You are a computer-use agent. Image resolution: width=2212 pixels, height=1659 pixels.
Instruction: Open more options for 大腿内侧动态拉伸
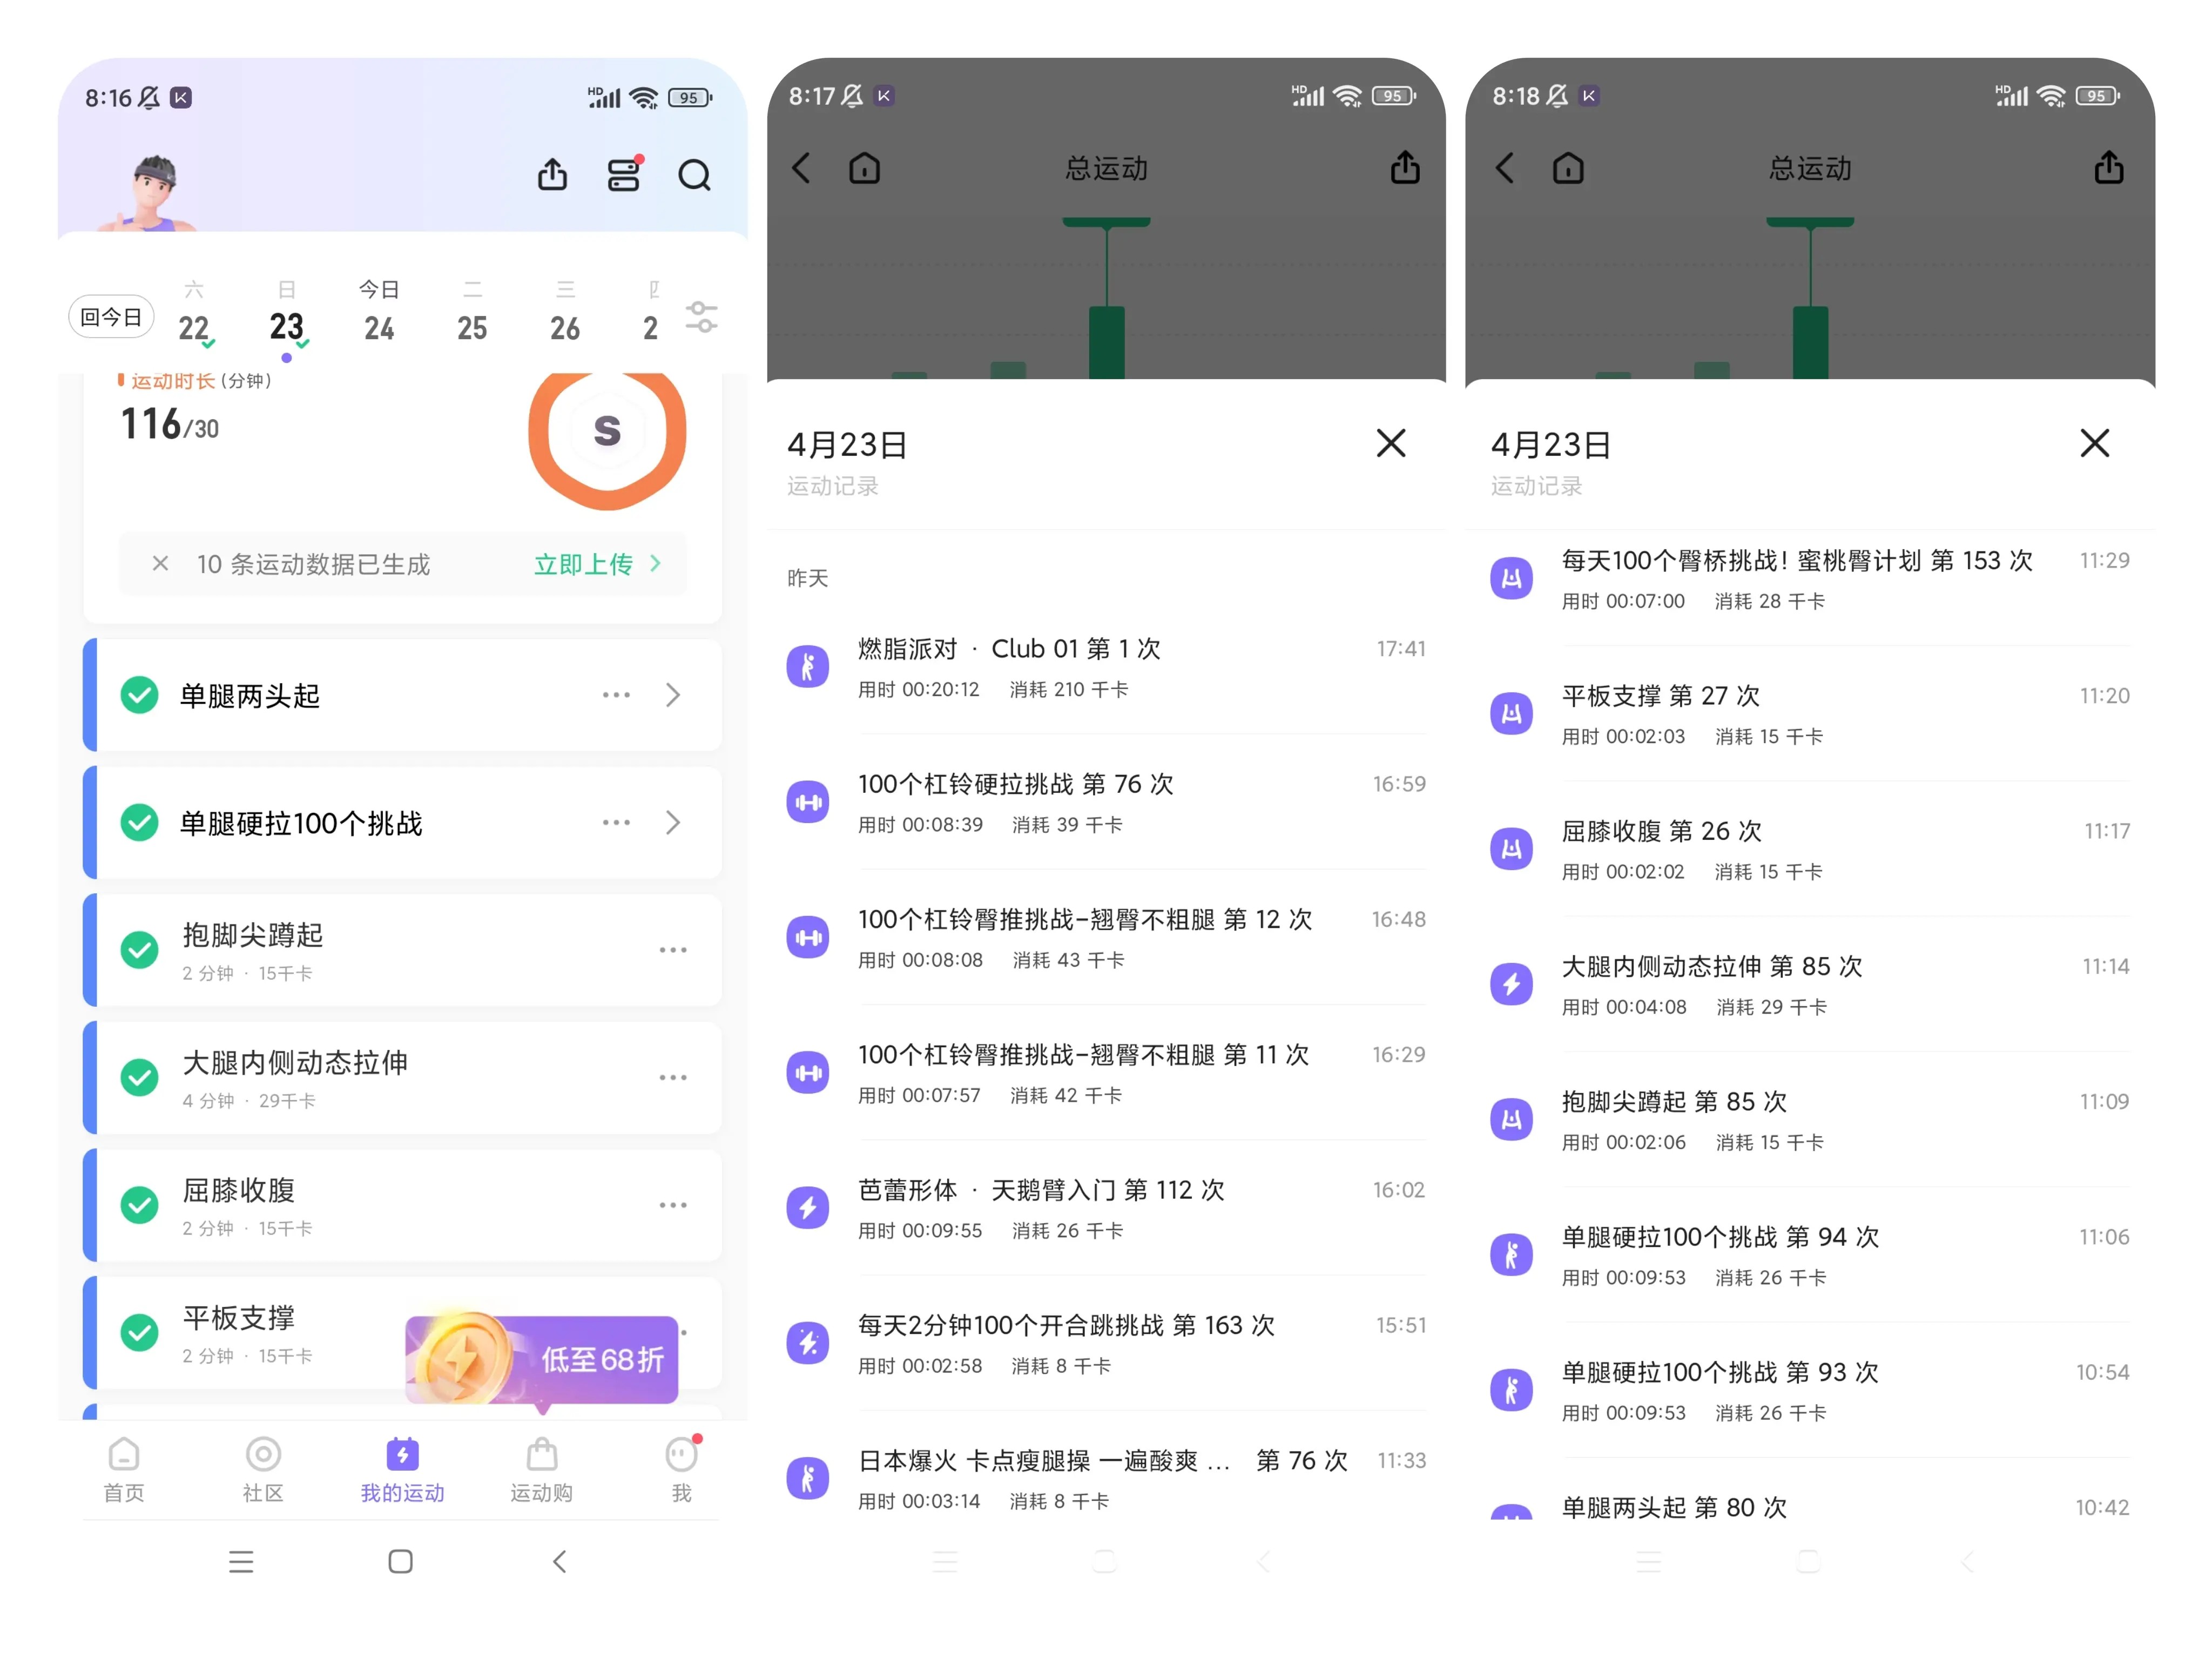pyautogui.click(x=673, y=1077)
